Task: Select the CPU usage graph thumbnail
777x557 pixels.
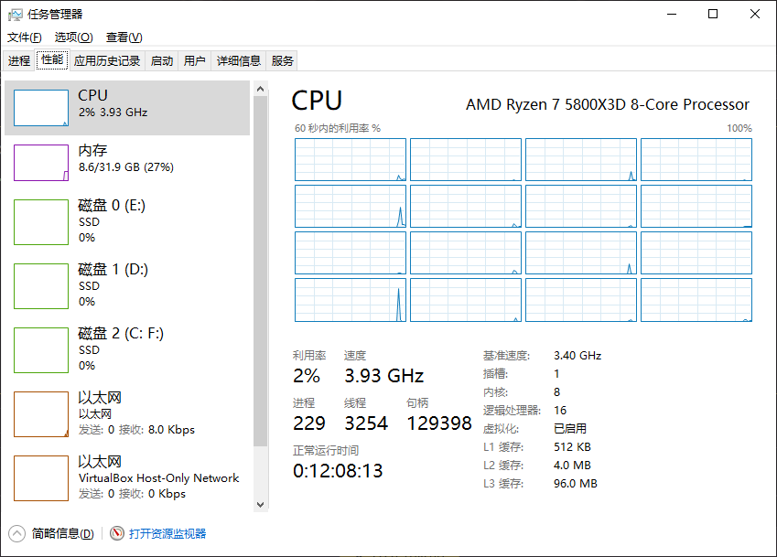Action: tap(41, 108)
